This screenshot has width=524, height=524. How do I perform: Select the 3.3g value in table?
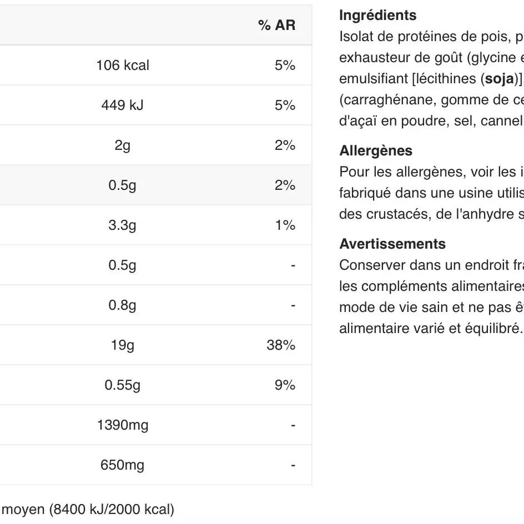(x=123, y=225)
